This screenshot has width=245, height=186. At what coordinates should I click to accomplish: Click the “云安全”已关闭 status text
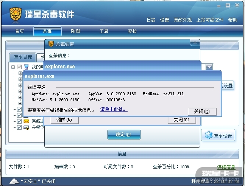click(x=38, y=181)
